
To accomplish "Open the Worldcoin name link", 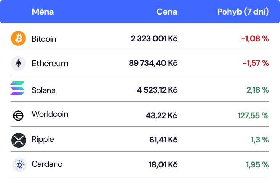I will click(x=50, y=114).
